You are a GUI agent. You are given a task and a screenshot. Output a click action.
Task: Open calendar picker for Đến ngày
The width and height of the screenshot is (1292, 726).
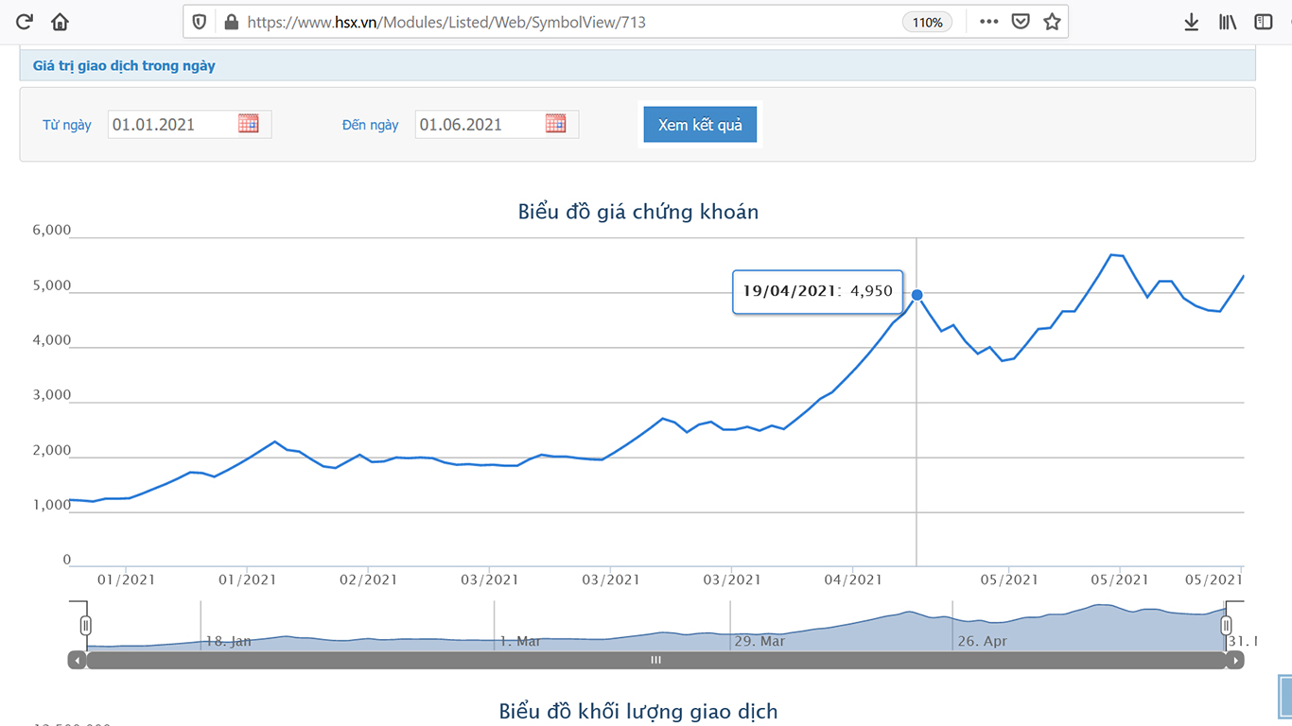tap(556, 124)
